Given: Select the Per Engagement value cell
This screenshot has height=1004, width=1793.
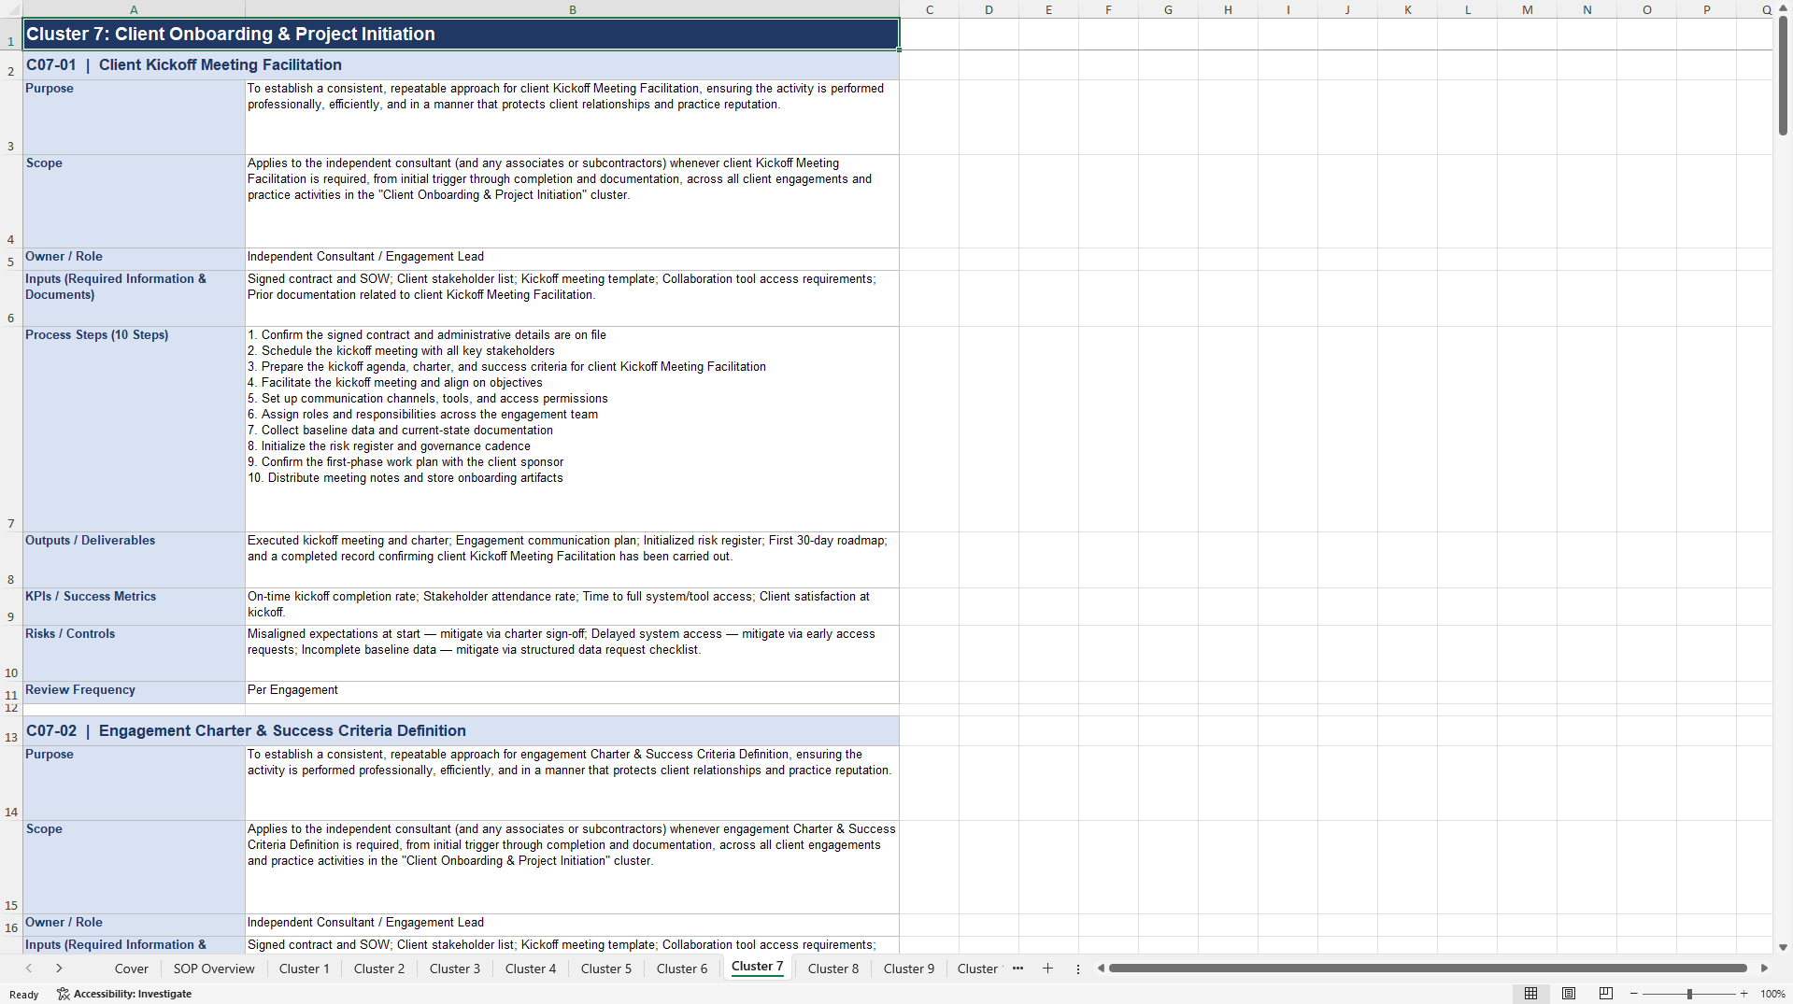Looking at the screenshot, I should (x=572, y=692).
